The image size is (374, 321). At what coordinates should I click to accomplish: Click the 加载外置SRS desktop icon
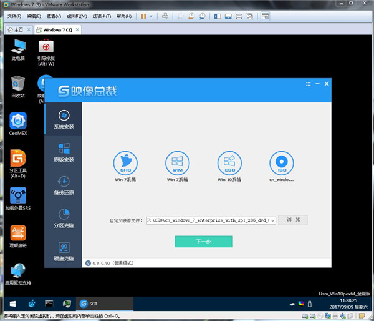(18, 199)
